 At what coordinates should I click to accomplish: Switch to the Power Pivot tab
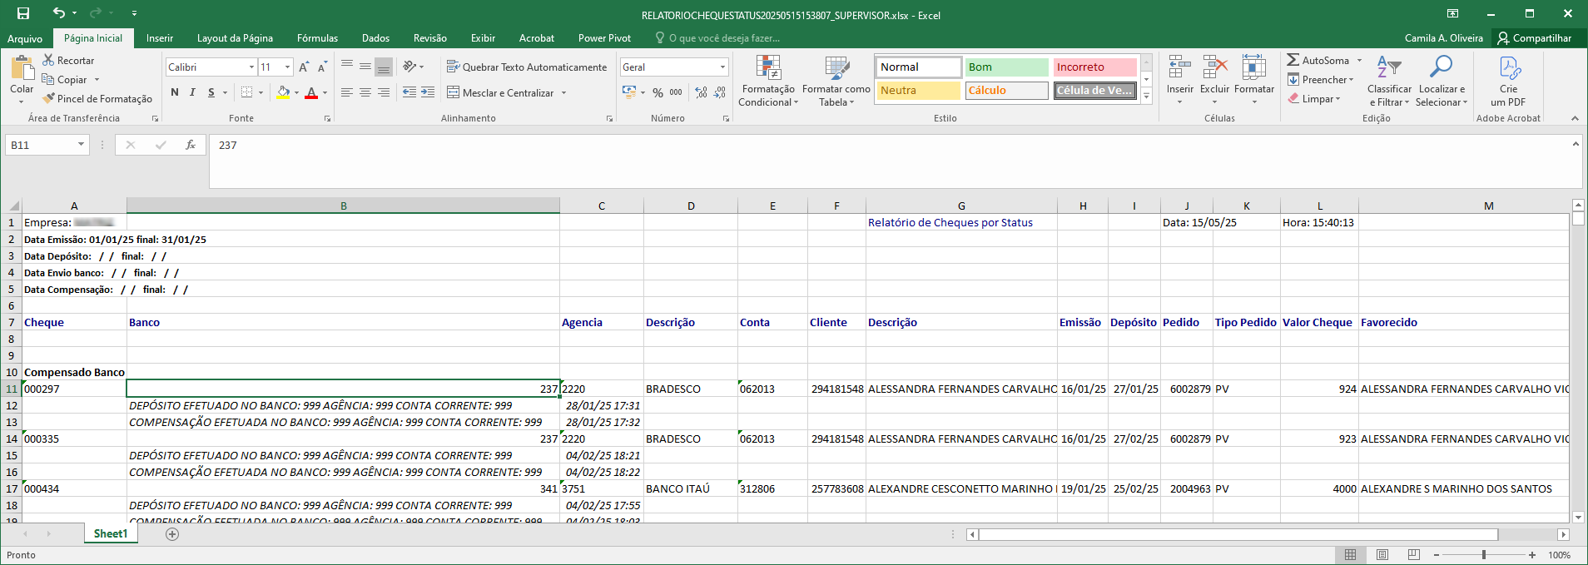[604, 38]
